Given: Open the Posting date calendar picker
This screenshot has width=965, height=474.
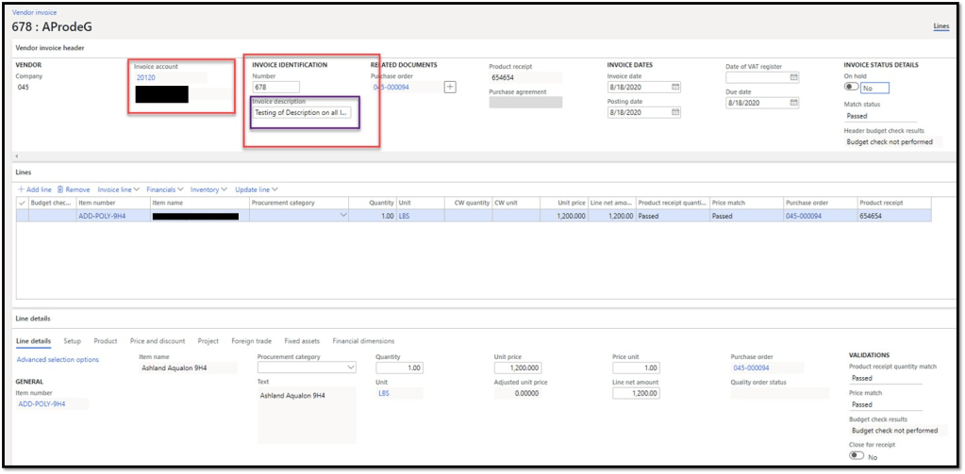Looking at the screenshot, I should [674, 111].
